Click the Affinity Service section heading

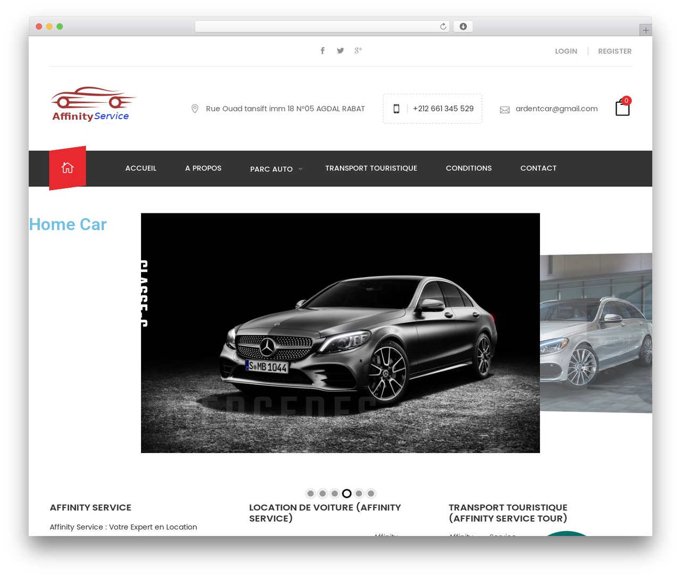tap(90, 508)
